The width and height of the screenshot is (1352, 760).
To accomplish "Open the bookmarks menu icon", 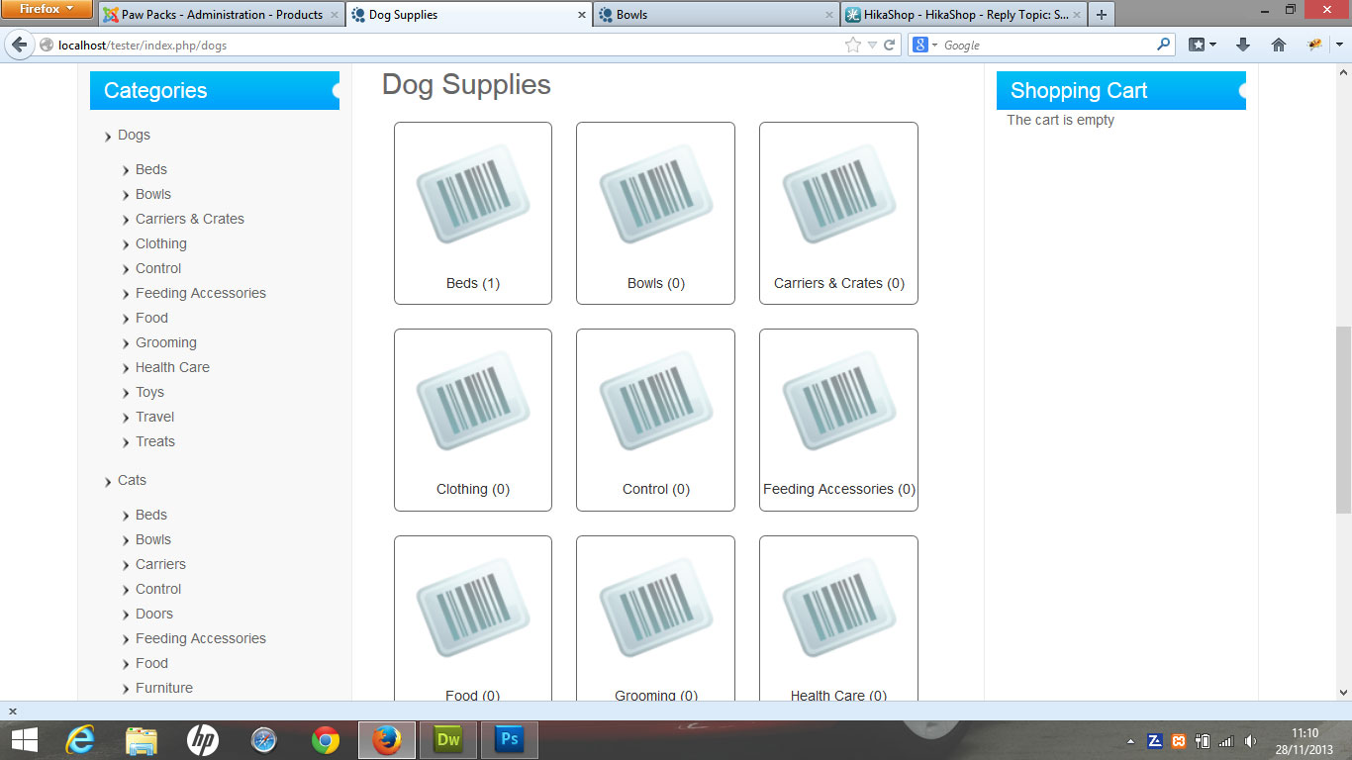I will click(1202, 45).
